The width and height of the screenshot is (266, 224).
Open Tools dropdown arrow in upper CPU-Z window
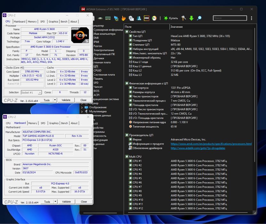tap(55, 100)
